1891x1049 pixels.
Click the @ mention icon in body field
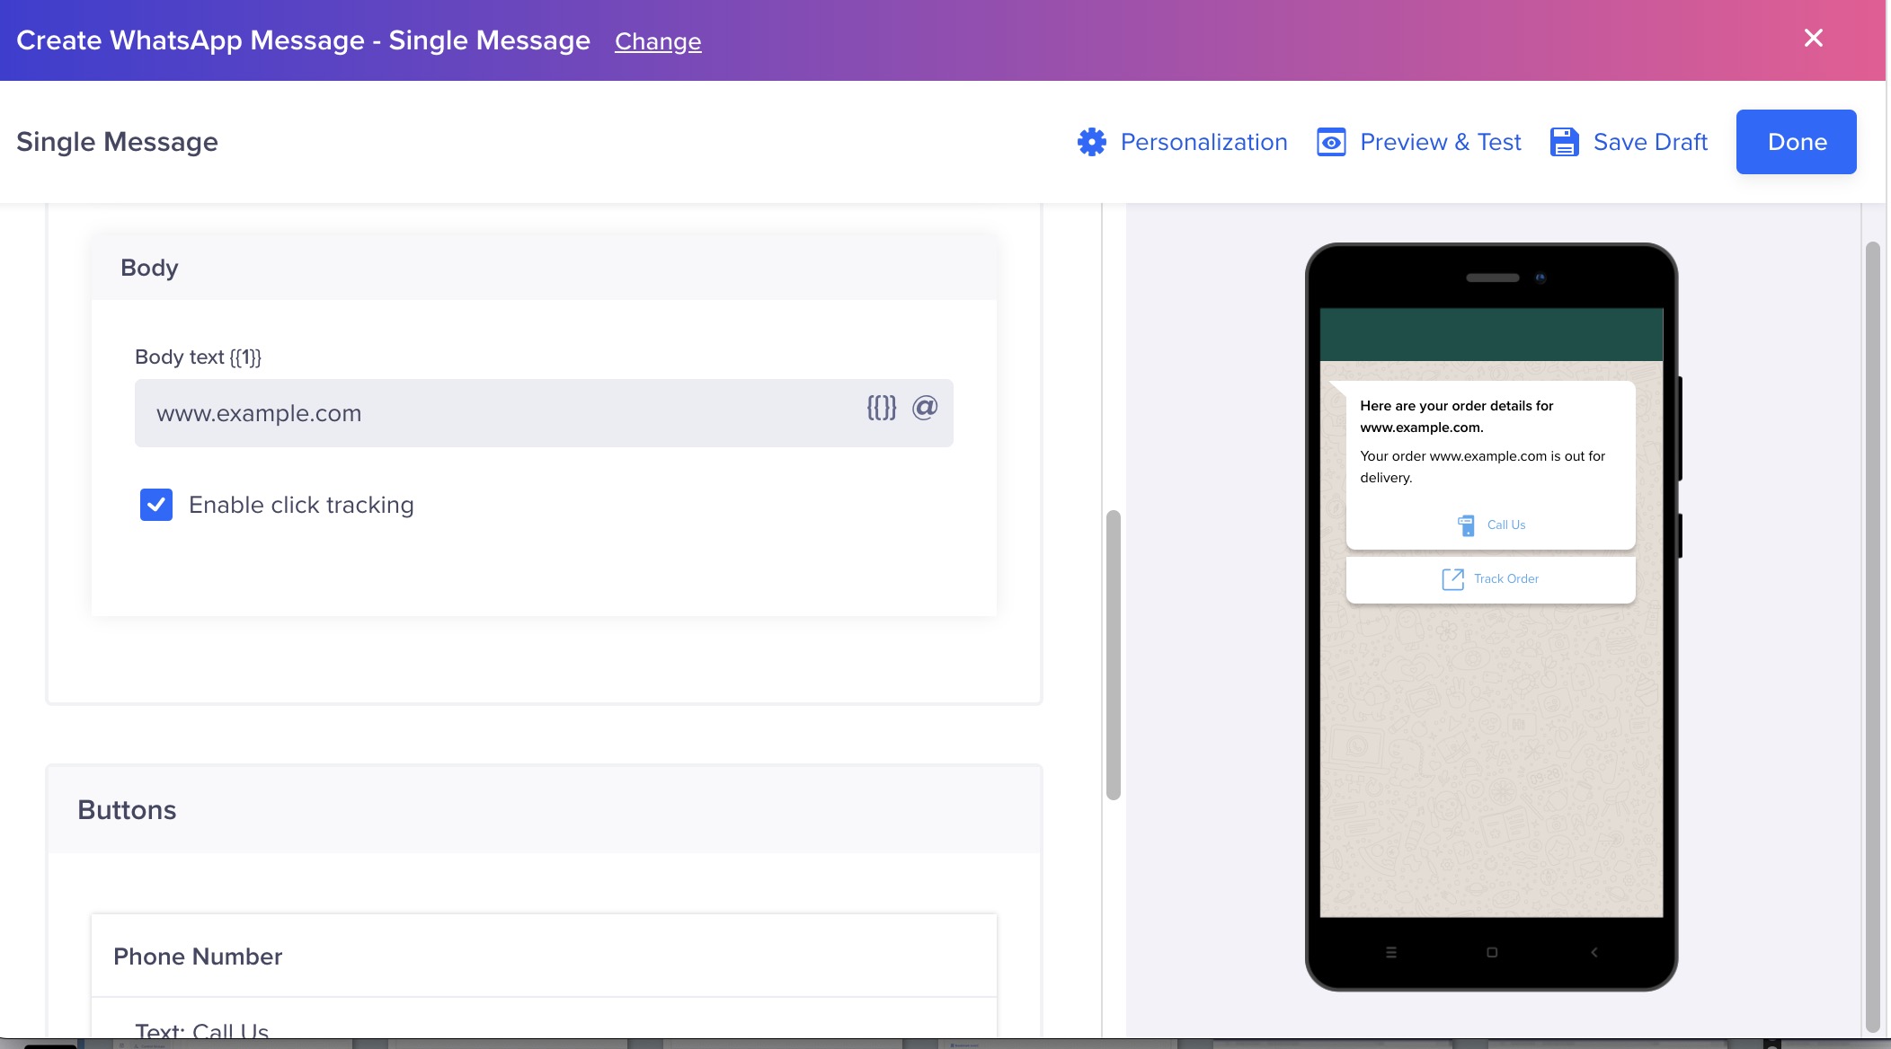pyautogui.click(x=925, y=408)
